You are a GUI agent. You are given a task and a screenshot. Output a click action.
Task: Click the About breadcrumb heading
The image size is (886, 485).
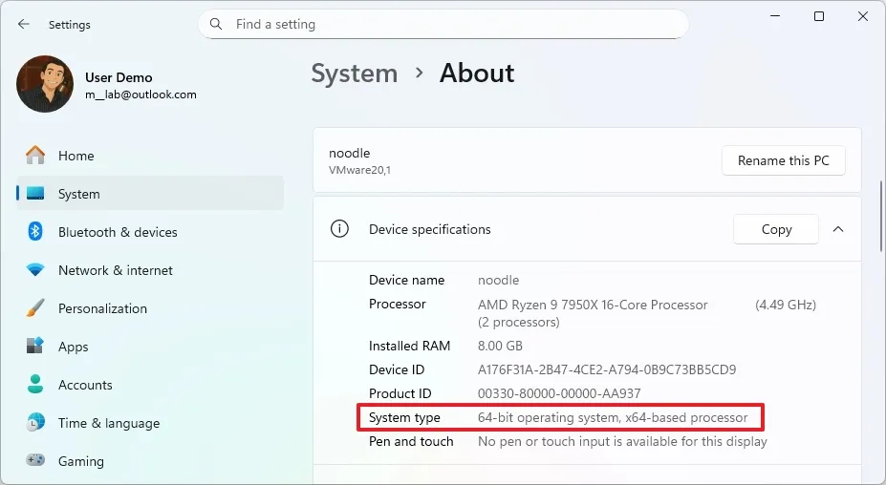[x=477, y=74]
